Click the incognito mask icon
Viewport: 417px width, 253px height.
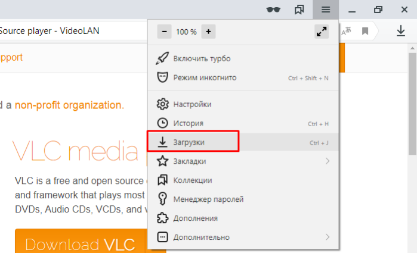[x=162, y=77]
